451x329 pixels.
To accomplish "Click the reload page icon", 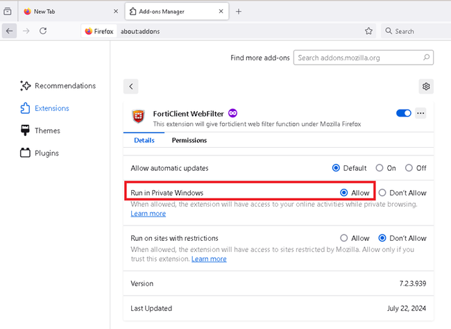I will pyautogui.click(x=43, y=31).
